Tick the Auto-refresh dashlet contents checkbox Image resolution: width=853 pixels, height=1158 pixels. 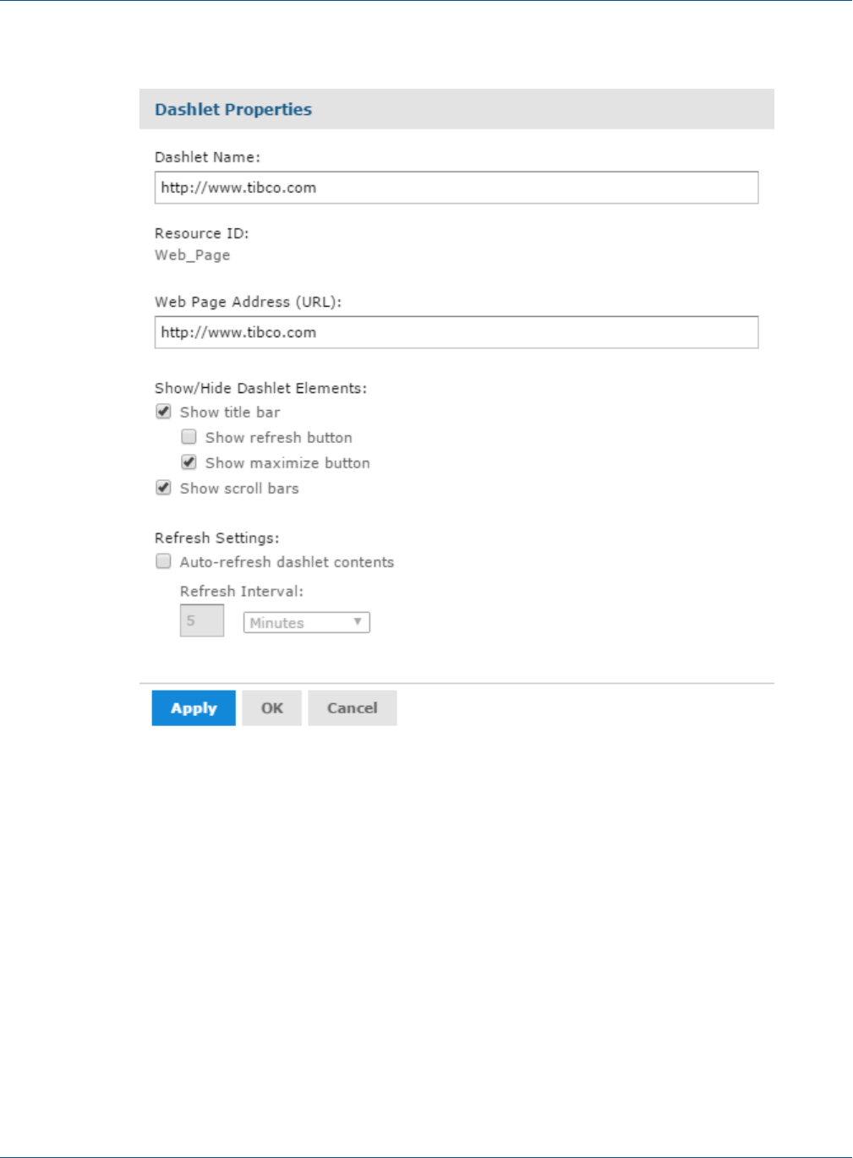coord(164,561)
